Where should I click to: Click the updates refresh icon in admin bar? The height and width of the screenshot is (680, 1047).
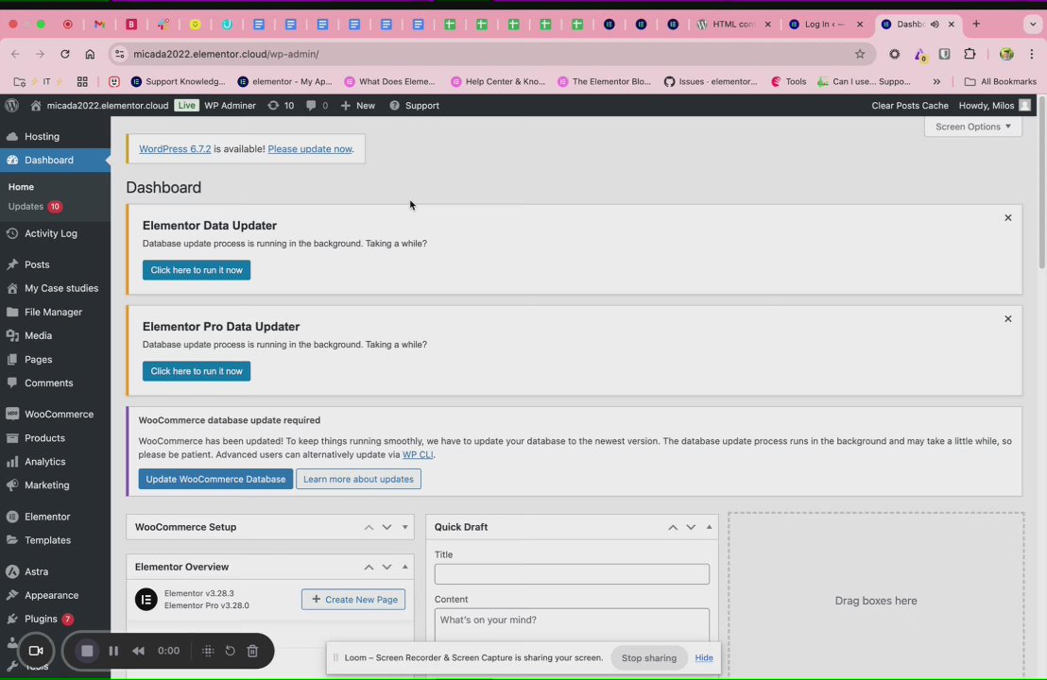point(273,106)
